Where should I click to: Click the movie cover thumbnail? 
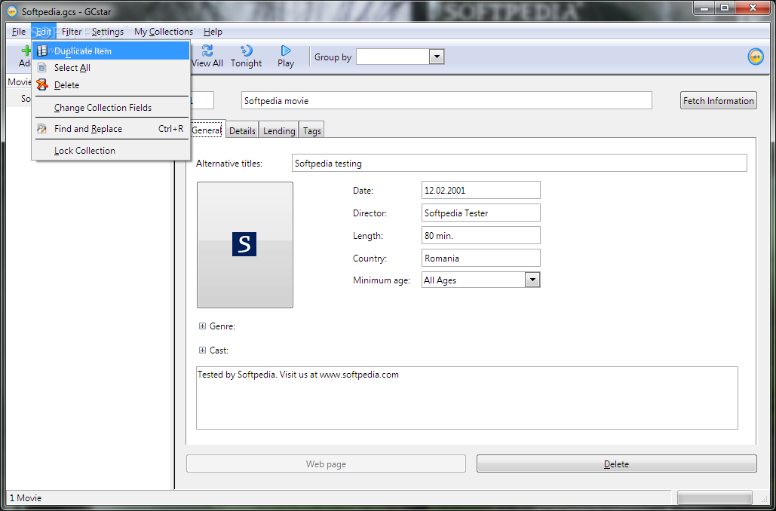245,245
